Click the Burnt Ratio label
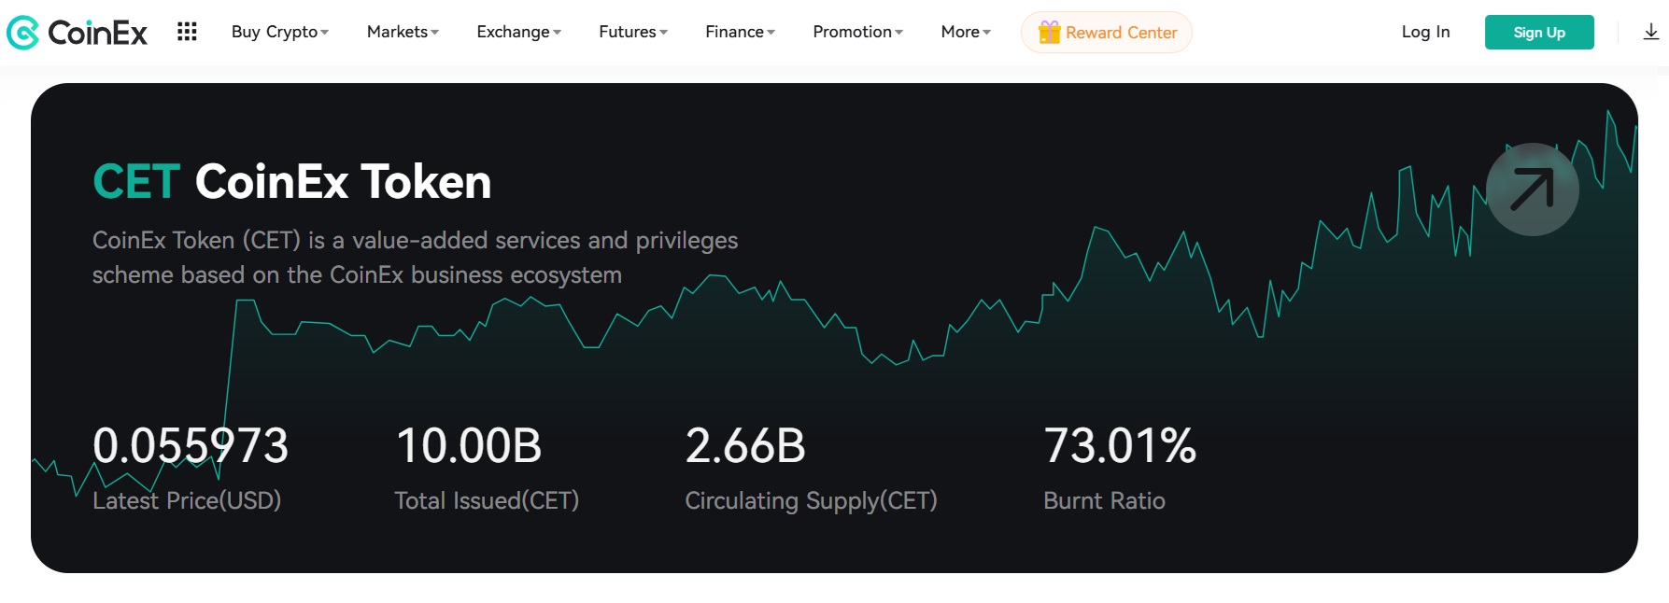 click(x=1104, y=500)
